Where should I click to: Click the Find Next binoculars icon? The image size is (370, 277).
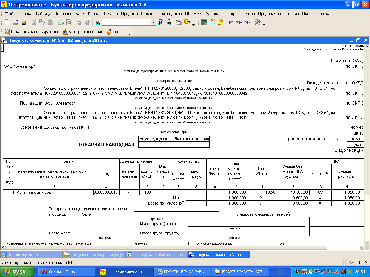(160, 23)
